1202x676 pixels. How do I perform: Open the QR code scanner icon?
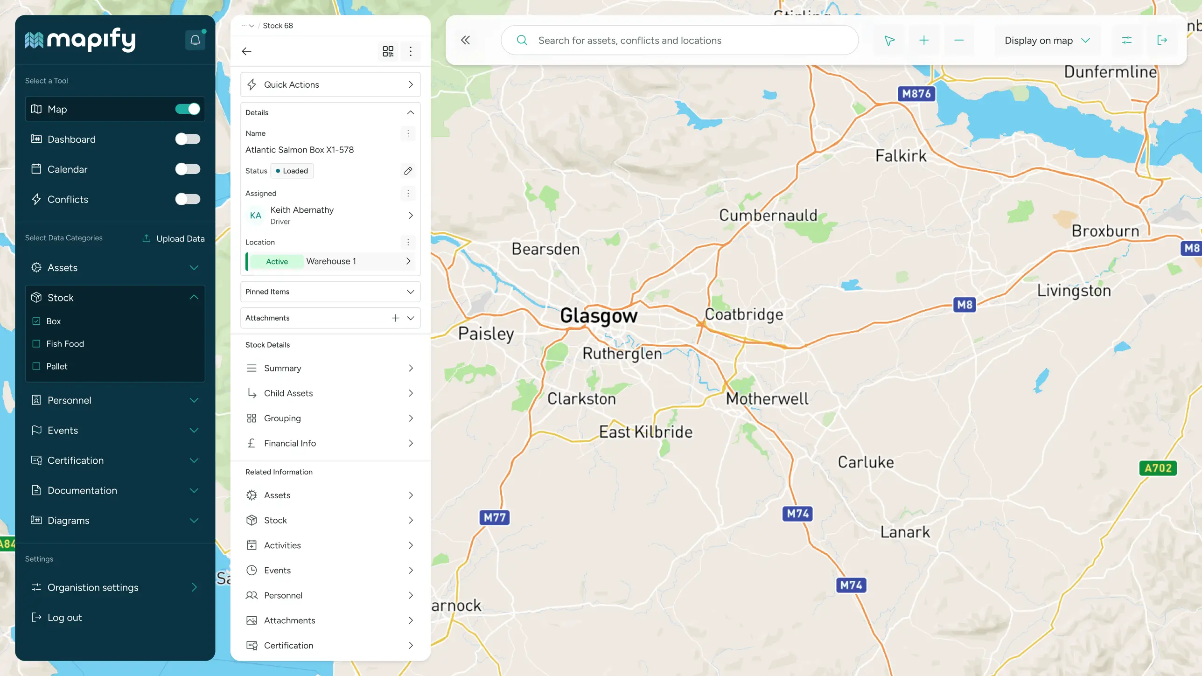click(388, 51)
